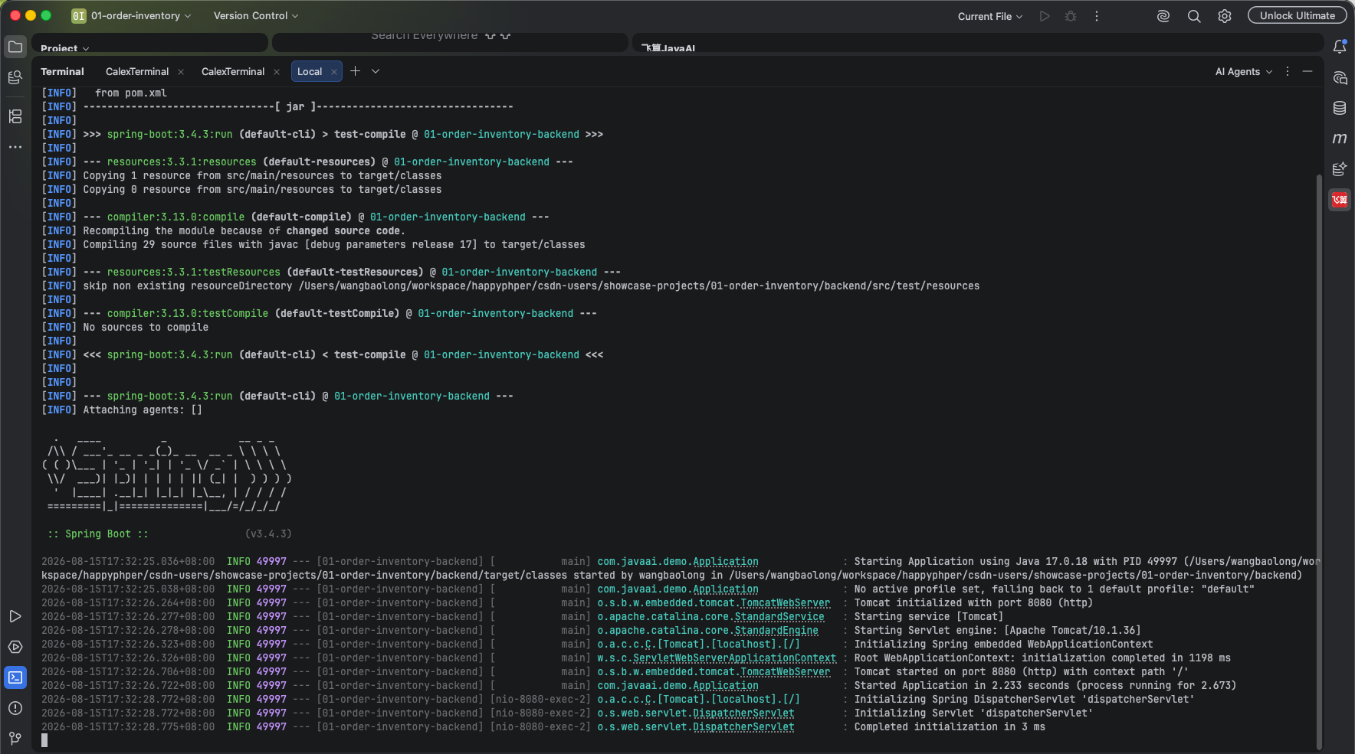Open the database search tool window icon

point(15,77)
